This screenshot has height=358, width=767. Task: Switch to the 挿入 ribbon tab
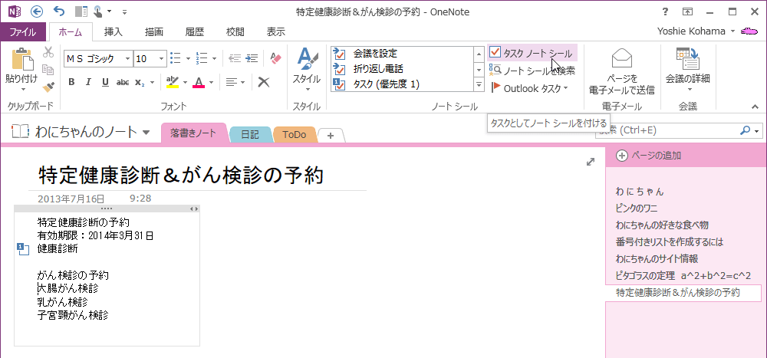tap(114, 31)
